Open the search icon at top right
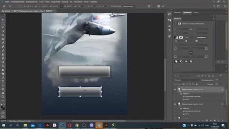Viewport: 229px width, 129px height. pyautogui.click(x=214, y=6)
